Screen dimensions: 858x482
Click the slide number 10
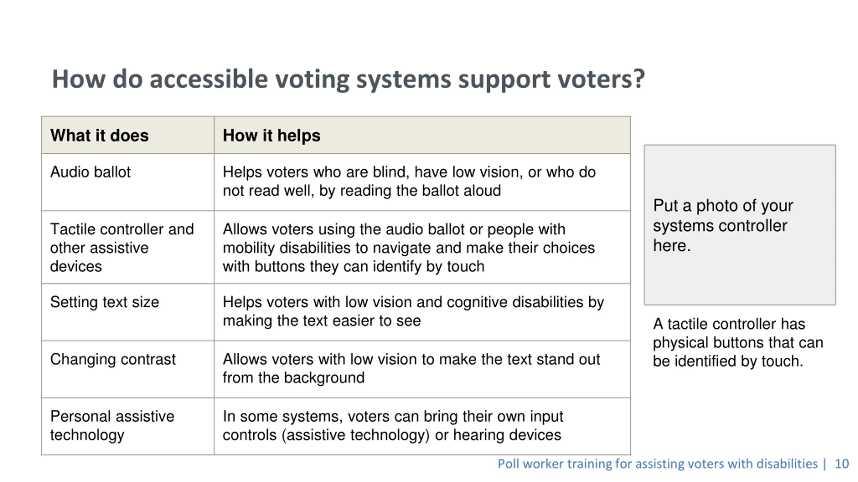(842, 464)
